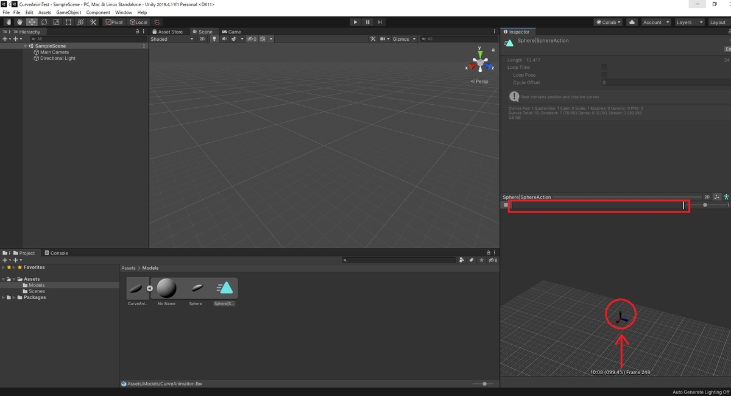Toggle 2D preview mode in Inspector
This screenshot has height=396, width=731.
(x=707, y=197)
